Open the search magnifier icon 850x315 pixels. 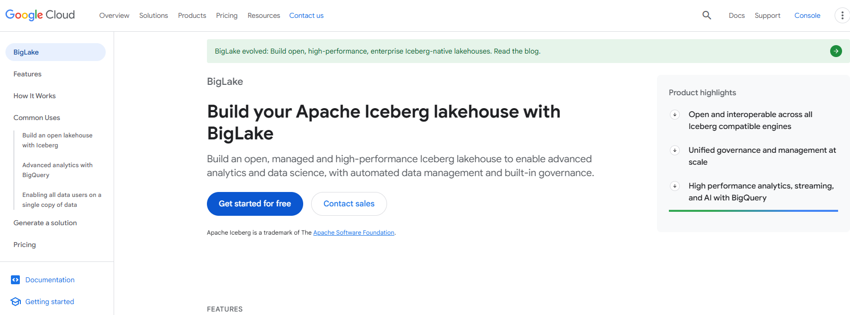tap(707, 15)
